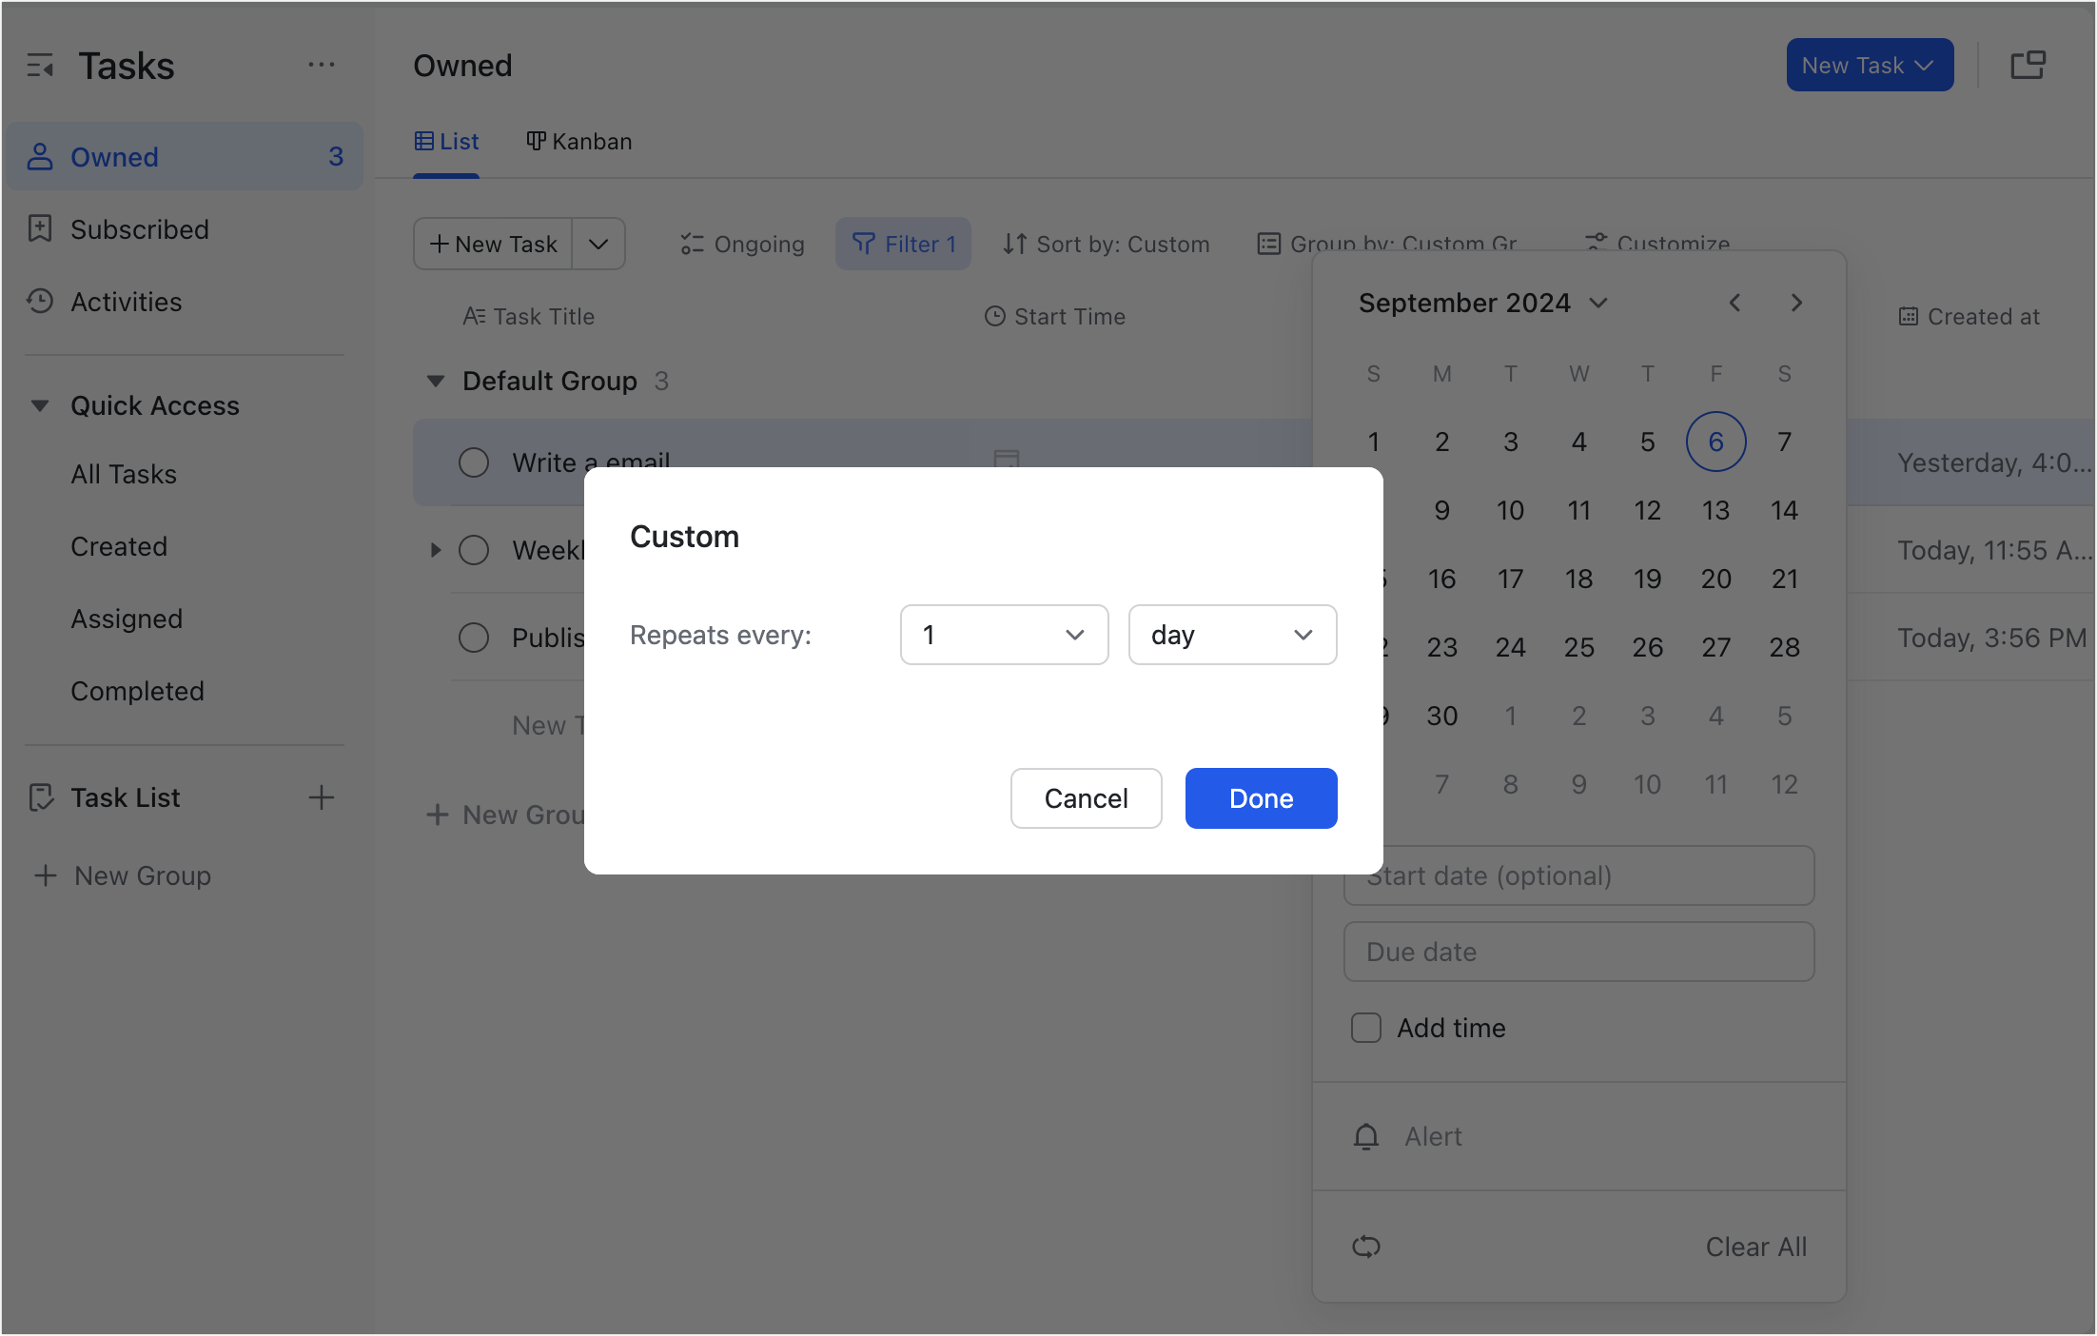Click the open-in-new-window icon top right
This screenshot has width=2097, height=1336.
tap(2028, 64)
